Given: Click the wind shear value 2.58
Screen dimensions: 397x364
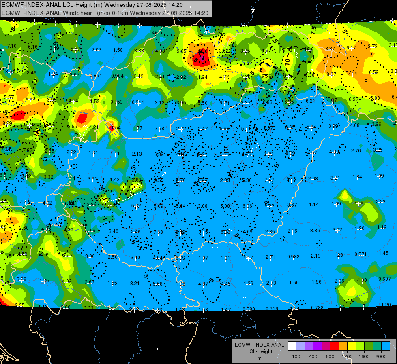Looking at the screenshot, I should pyautogui.click(x=159, y=129).
